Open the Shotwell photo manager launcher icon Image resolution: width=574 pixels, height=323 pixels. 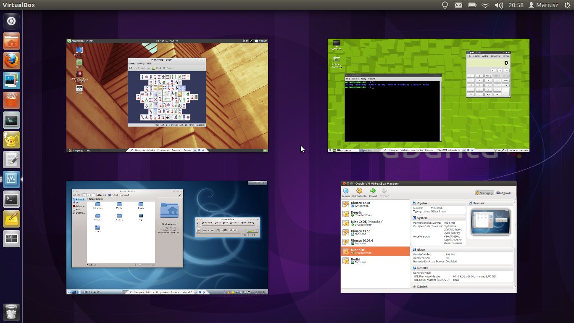tap(11, 81)
